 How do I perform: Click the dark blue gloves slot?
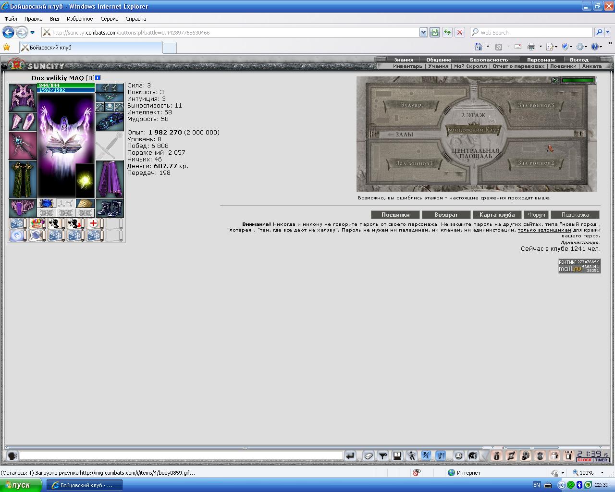(110, 122)
